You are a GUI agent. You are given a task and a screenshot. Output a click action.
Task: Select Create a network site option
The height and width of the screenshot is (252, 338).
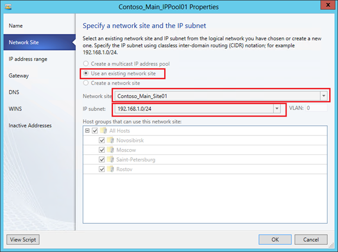coord(86,83)
